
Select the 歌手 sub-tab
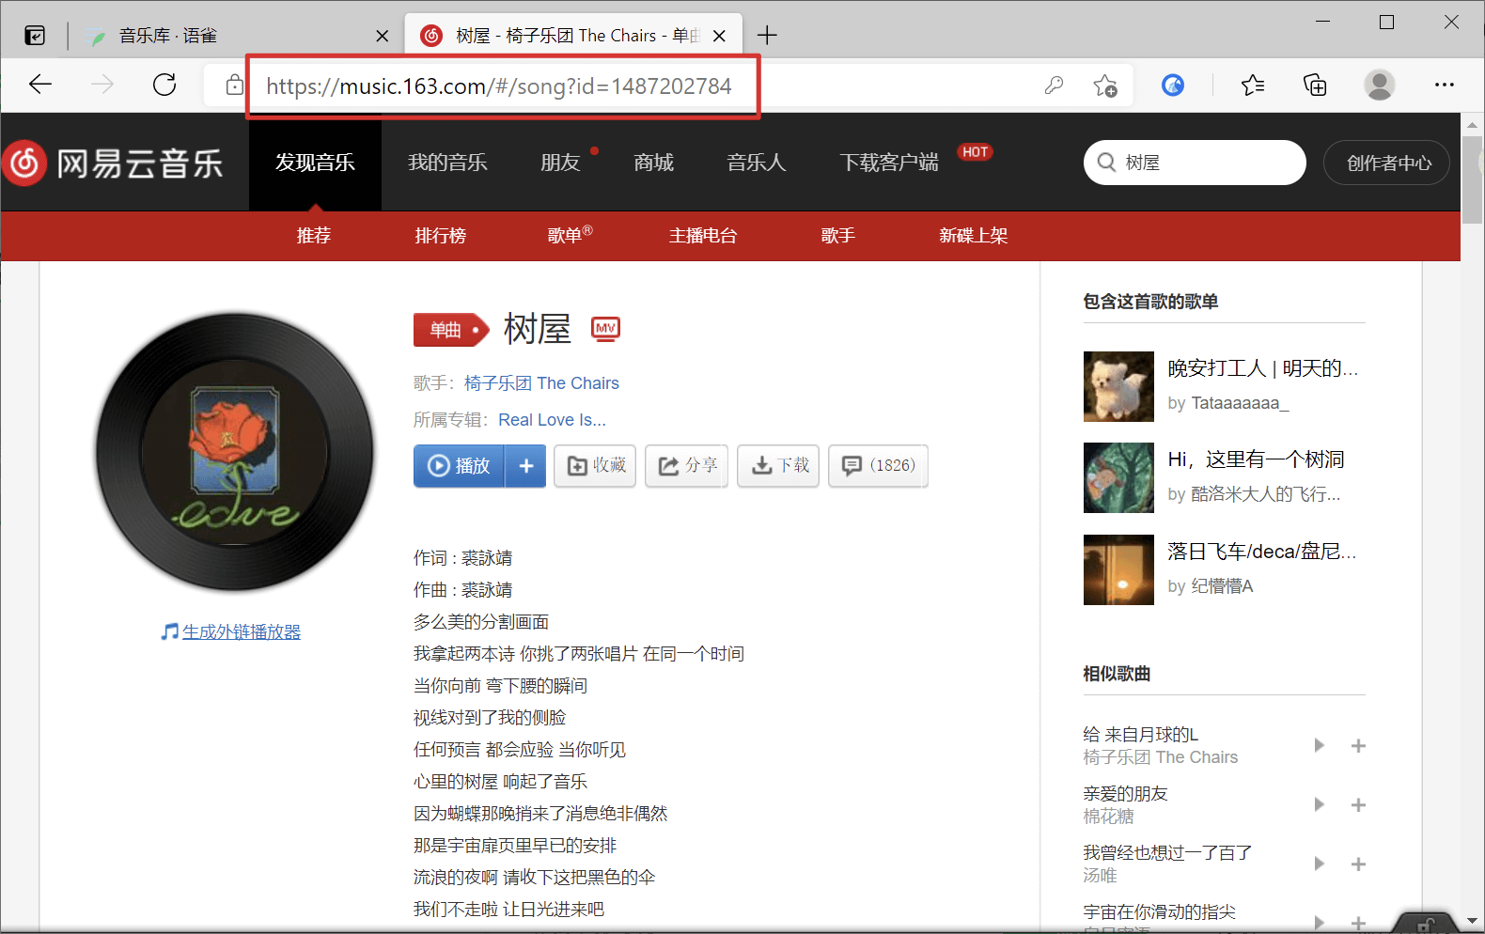coord(838,236)
